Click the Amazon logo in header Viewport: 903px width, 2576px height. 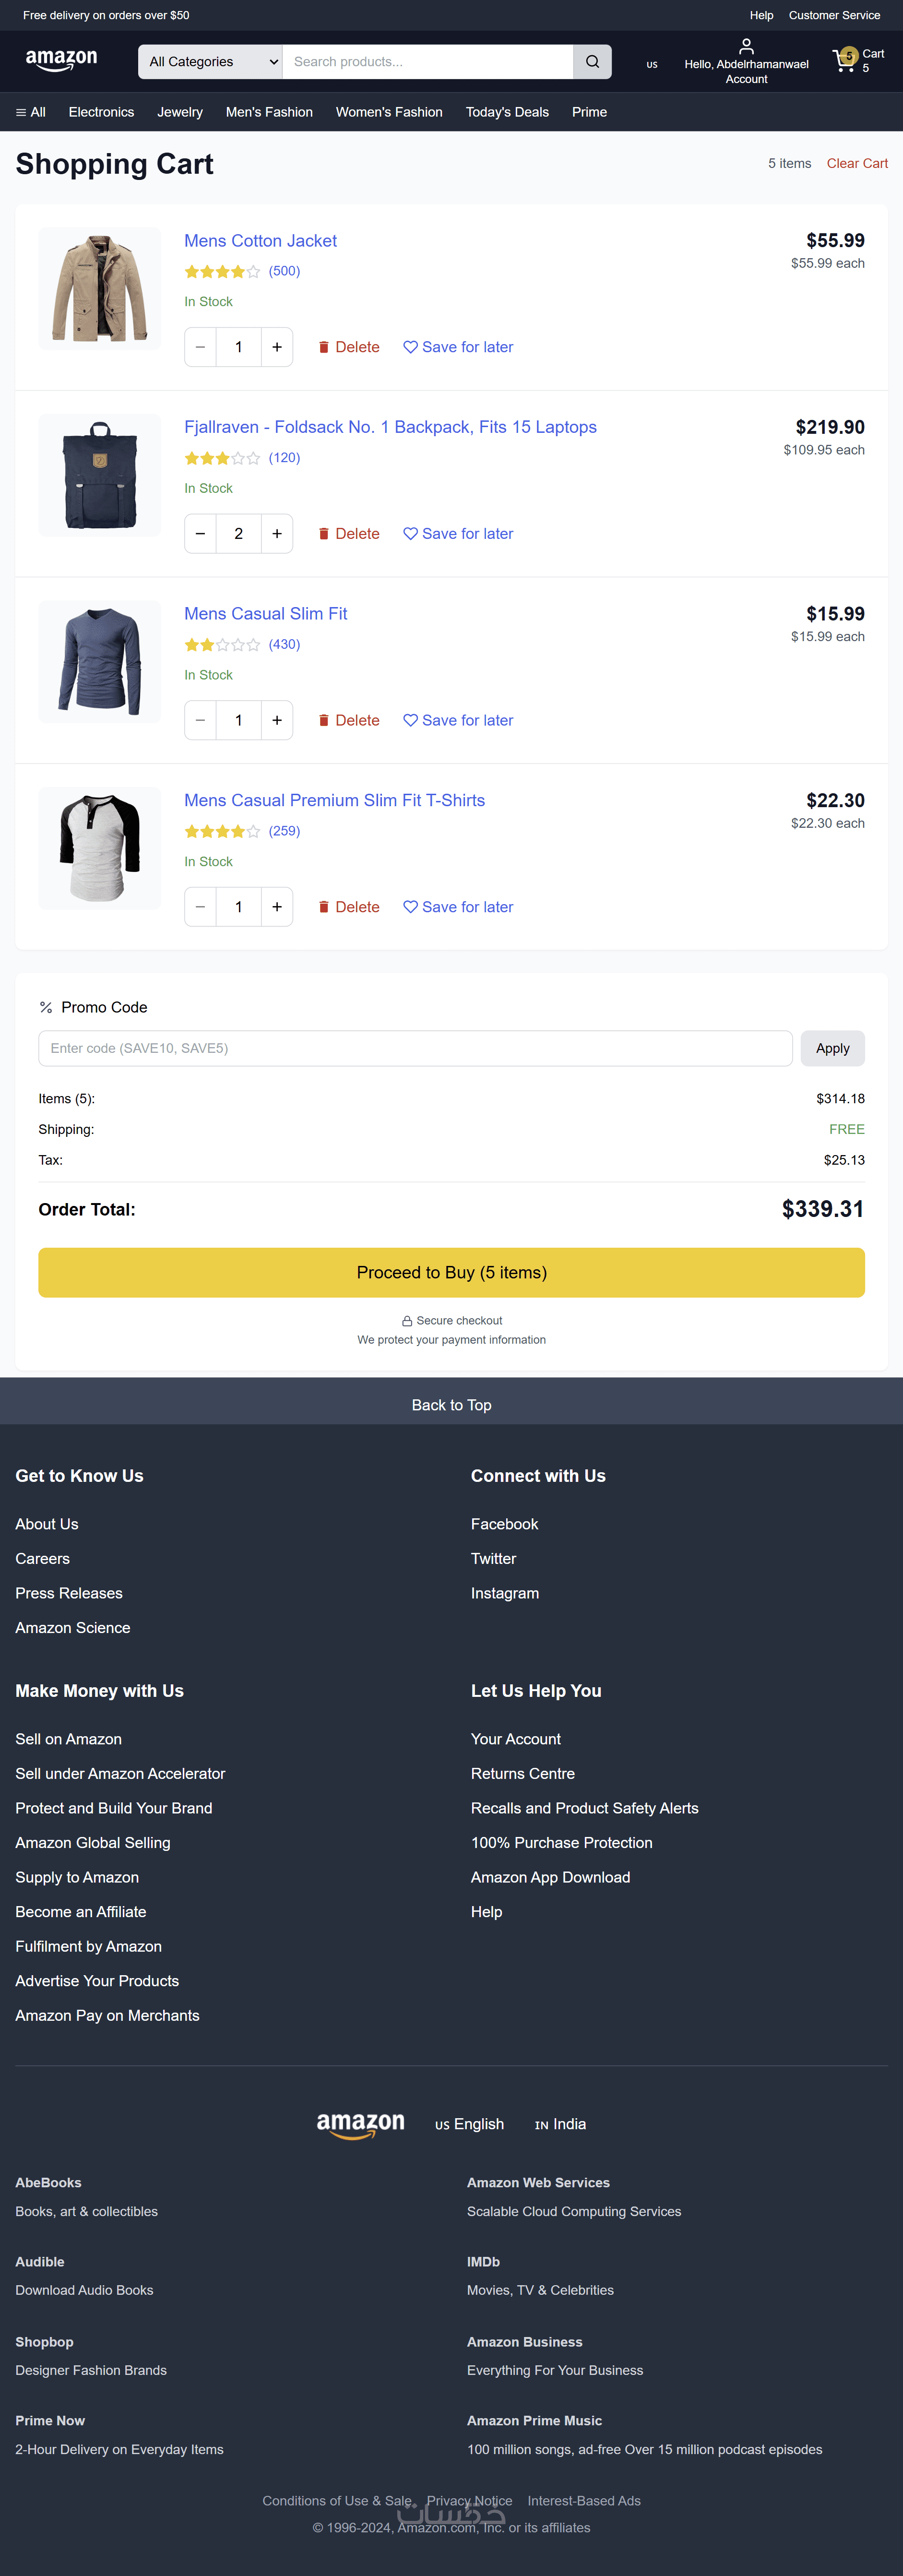click(62, 61)
